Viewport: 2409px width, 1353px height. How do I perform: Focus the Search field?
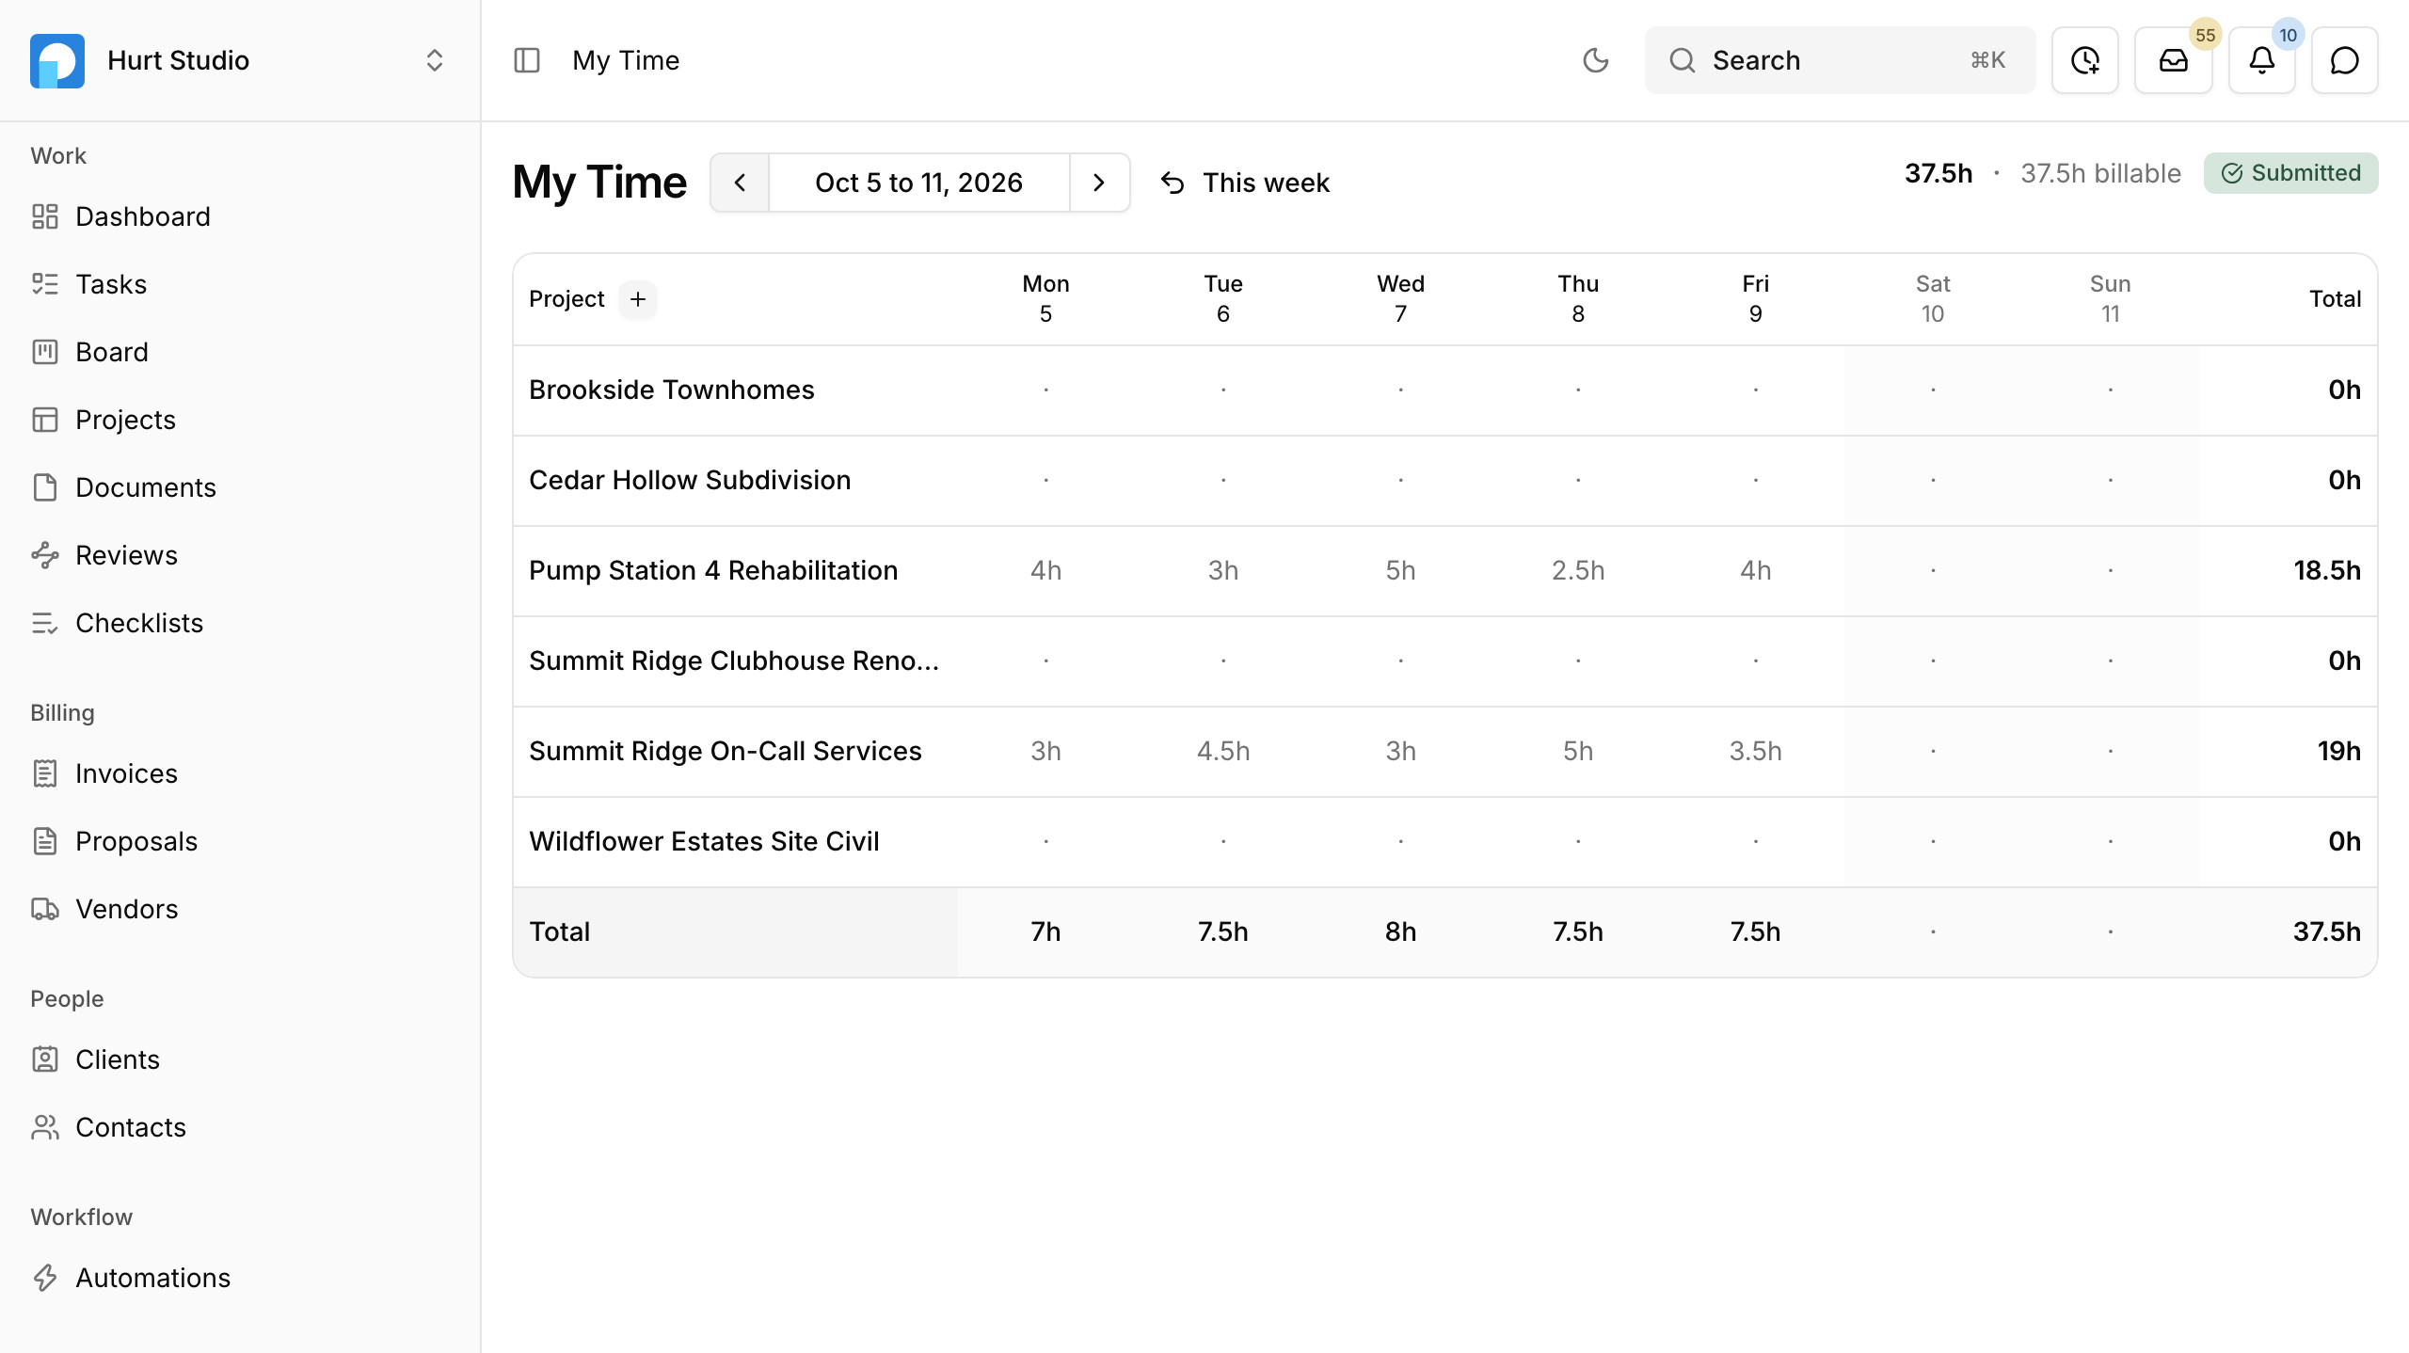point(1840,60)
